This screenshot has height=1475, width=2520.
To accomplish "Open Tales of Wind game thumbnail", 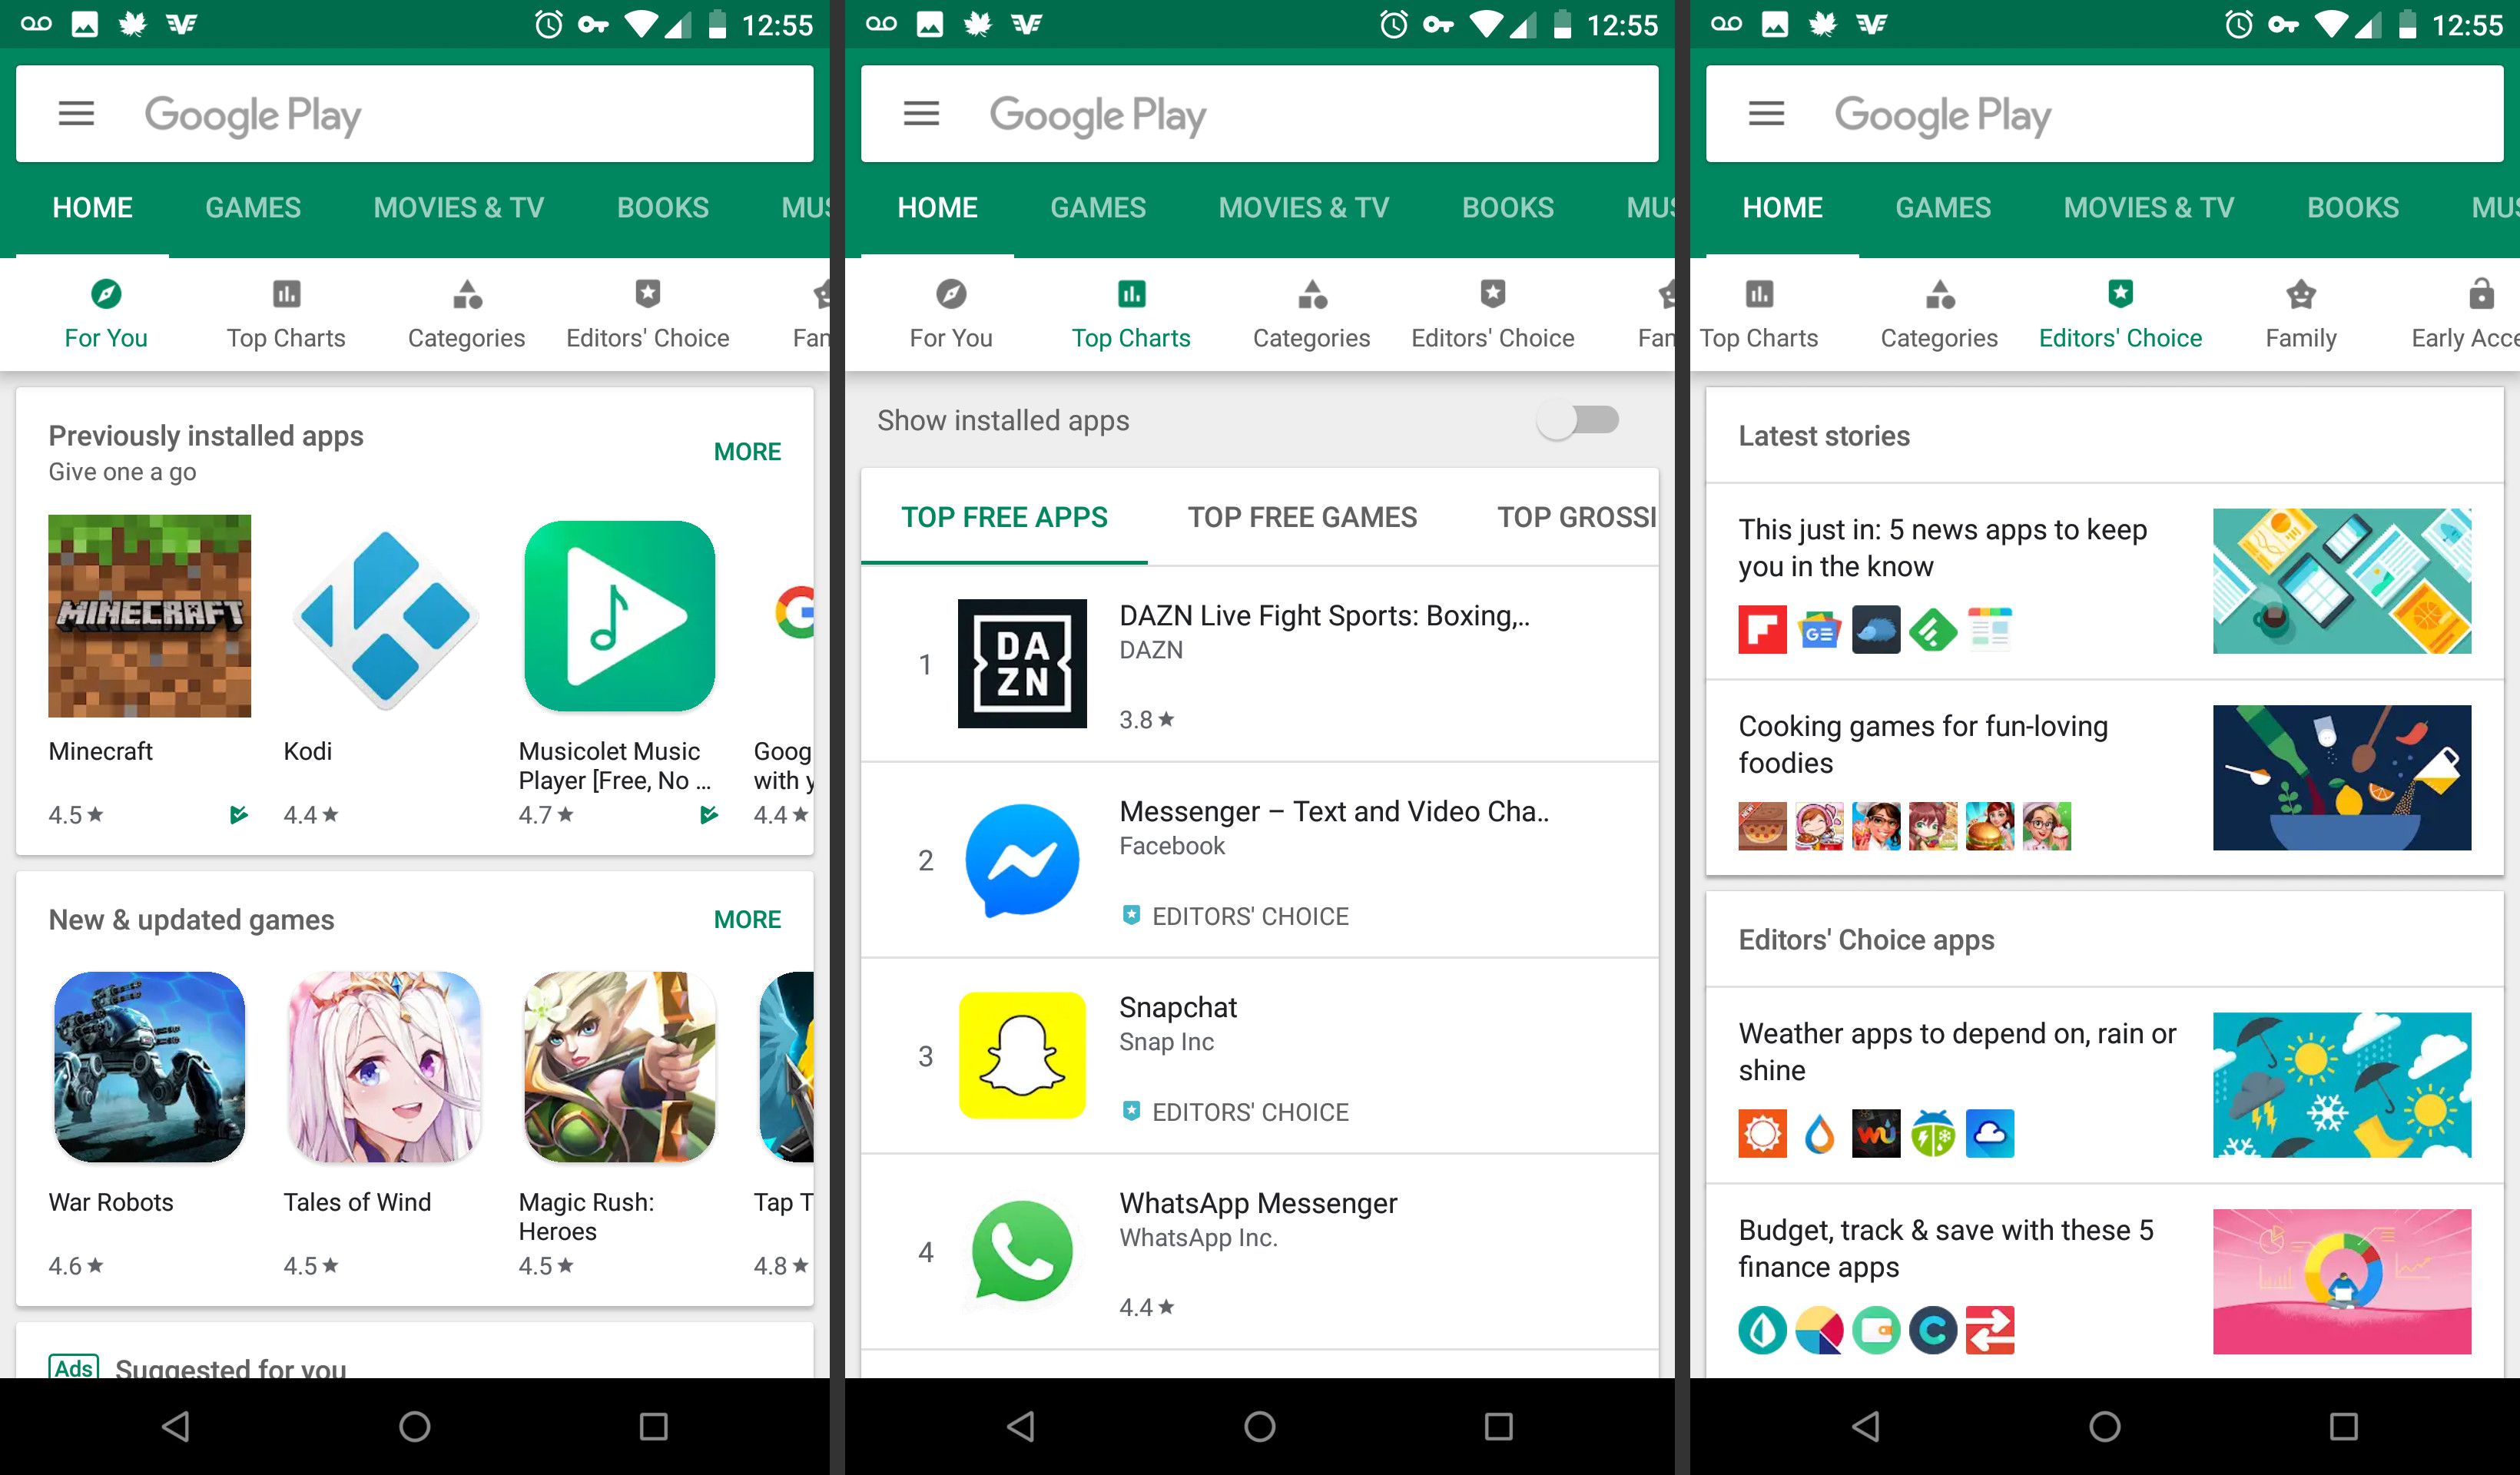I will (x=381, y=1069).
